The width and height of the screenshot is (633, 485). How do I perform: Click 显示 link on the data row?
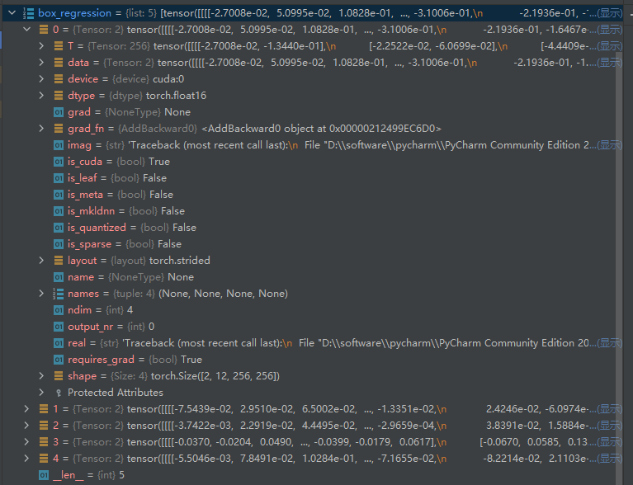pyautogui.click(x=610, y=63)
